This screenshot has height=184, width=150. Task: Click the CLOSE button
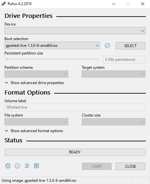coord(130,166)
